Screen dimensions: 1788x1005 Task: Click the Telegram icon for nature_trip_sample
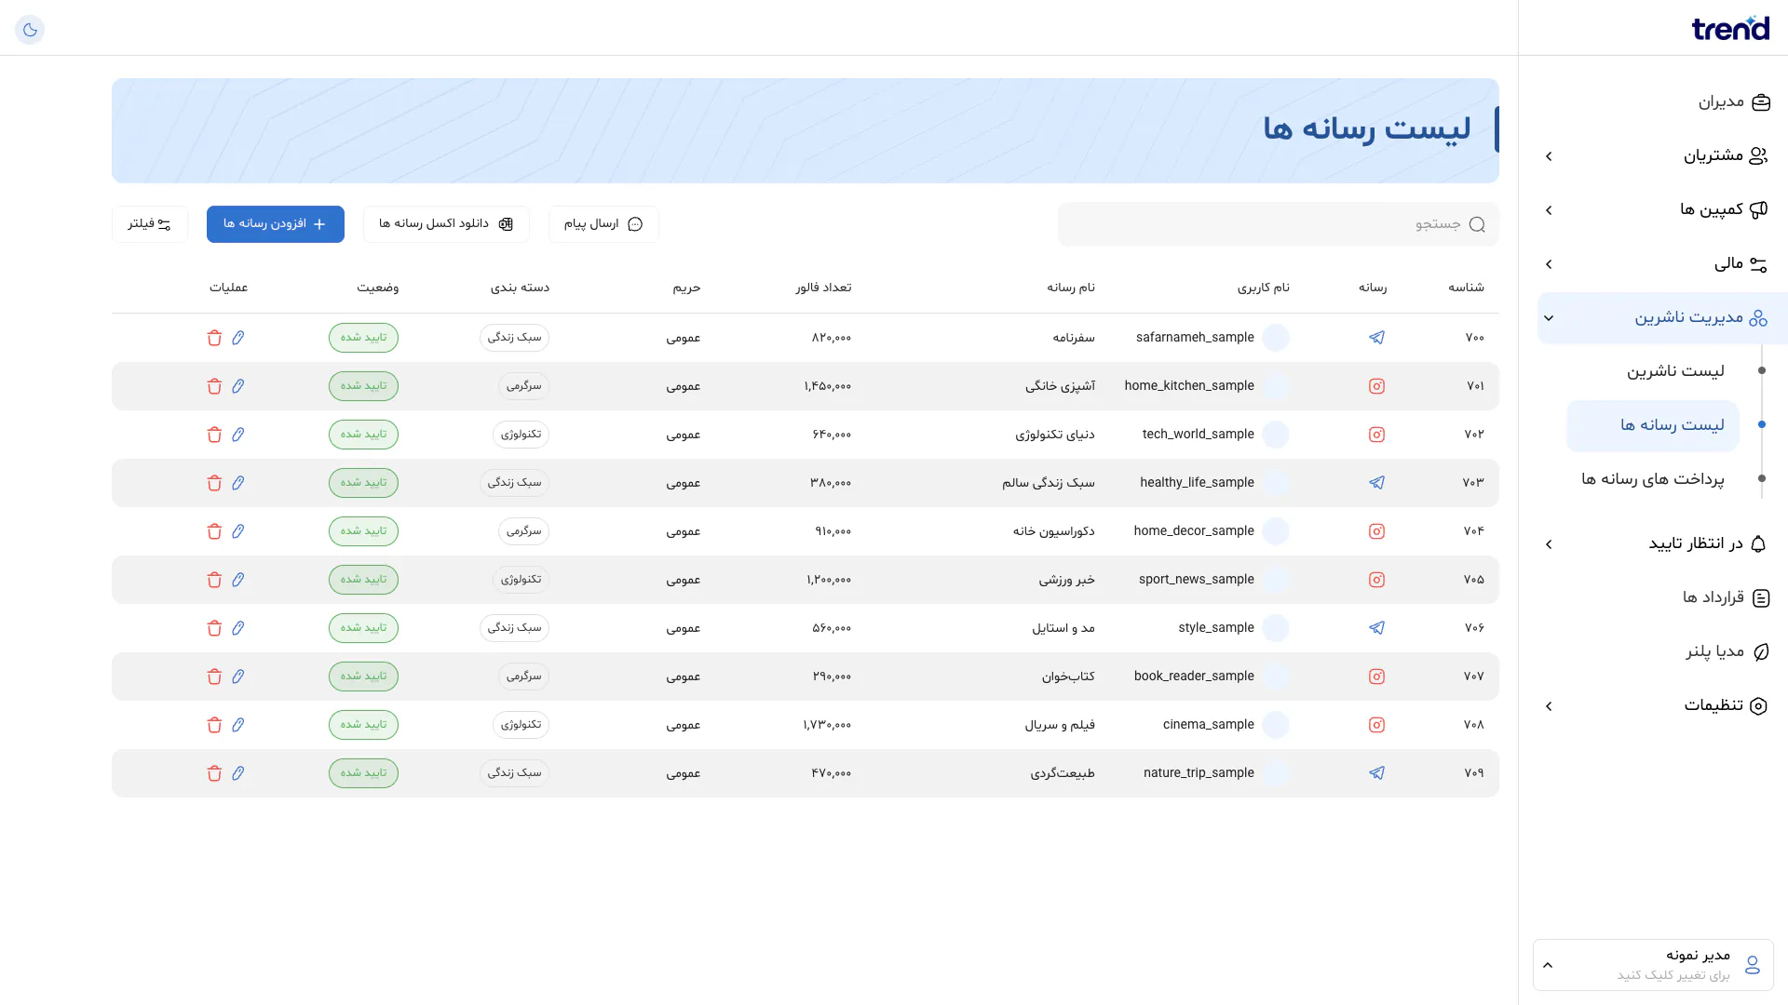pyautogui.click(x=1376, y=773)
